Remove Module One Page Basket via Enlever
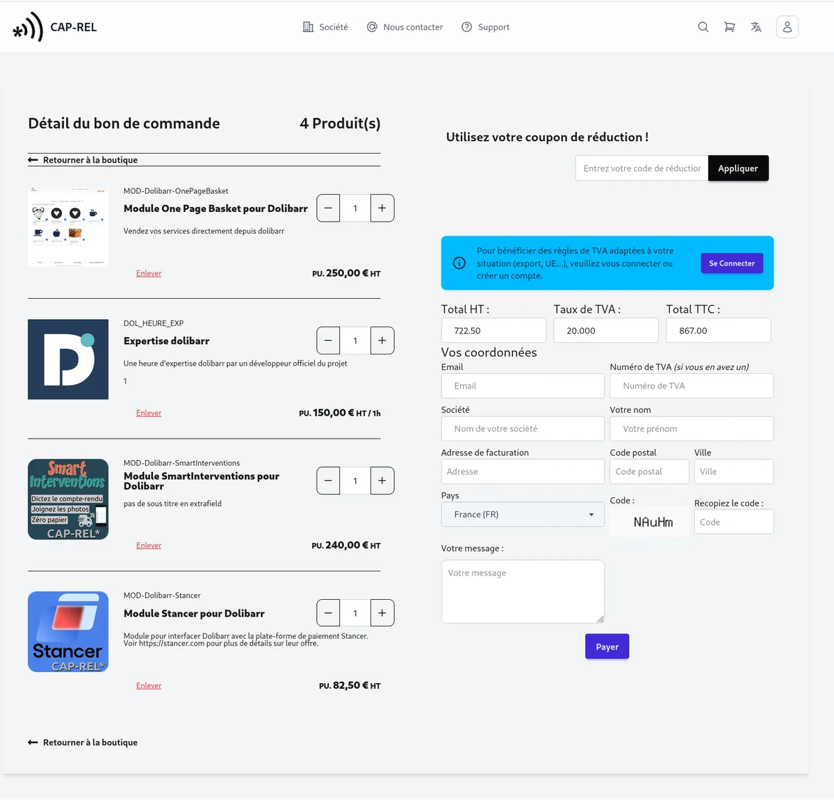Image resolution: width=834 pixels, height=800 pixels. (149, 273)
